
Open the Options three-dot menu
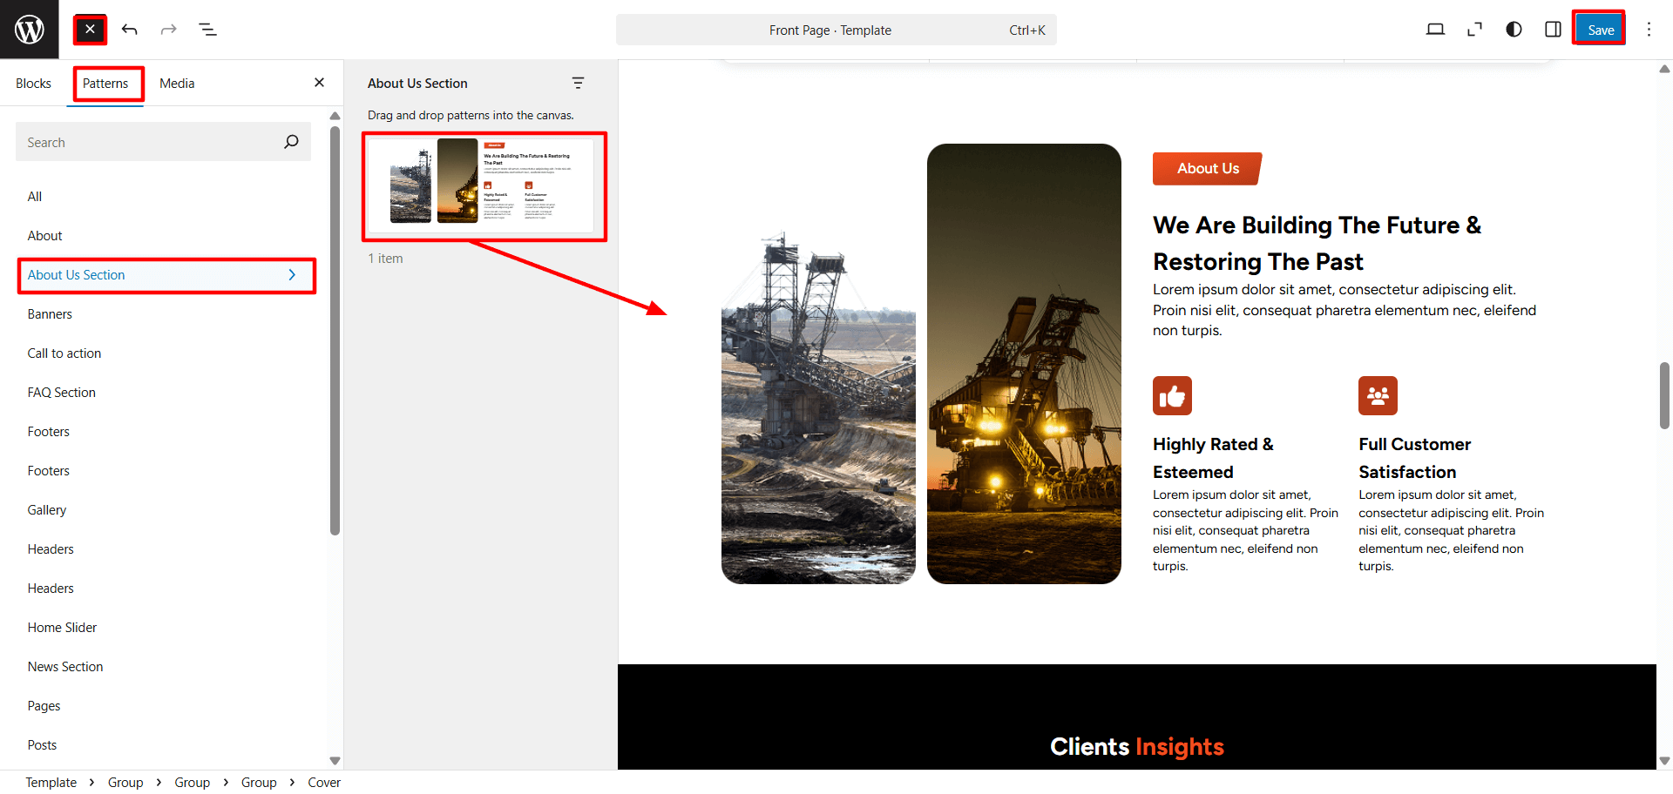pos(1649,30)
